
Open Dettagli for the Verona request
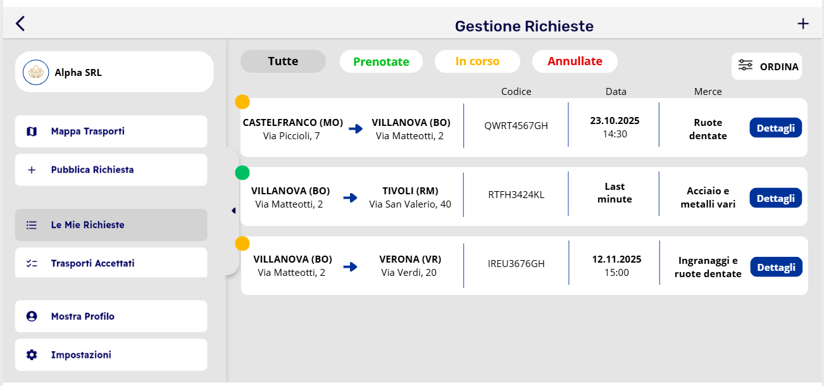(x=776, y=267)
